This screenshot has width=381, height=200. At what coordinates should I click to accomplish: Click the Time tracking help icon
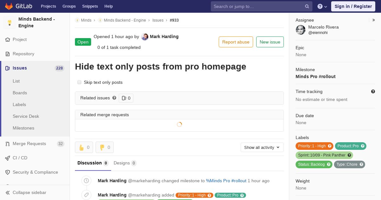click(373, 91)
